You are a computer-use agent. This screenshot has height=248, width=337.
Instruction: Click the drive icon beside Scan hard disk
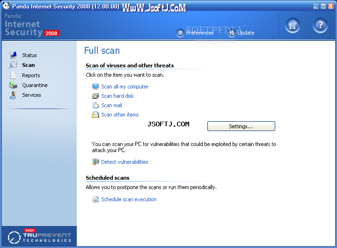(x=95, y=96)
